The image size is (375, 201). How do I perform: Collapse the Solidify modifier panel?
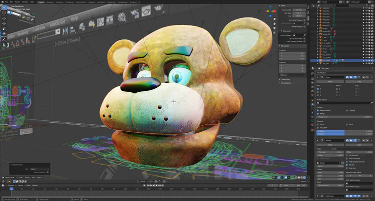click(318, 141)
